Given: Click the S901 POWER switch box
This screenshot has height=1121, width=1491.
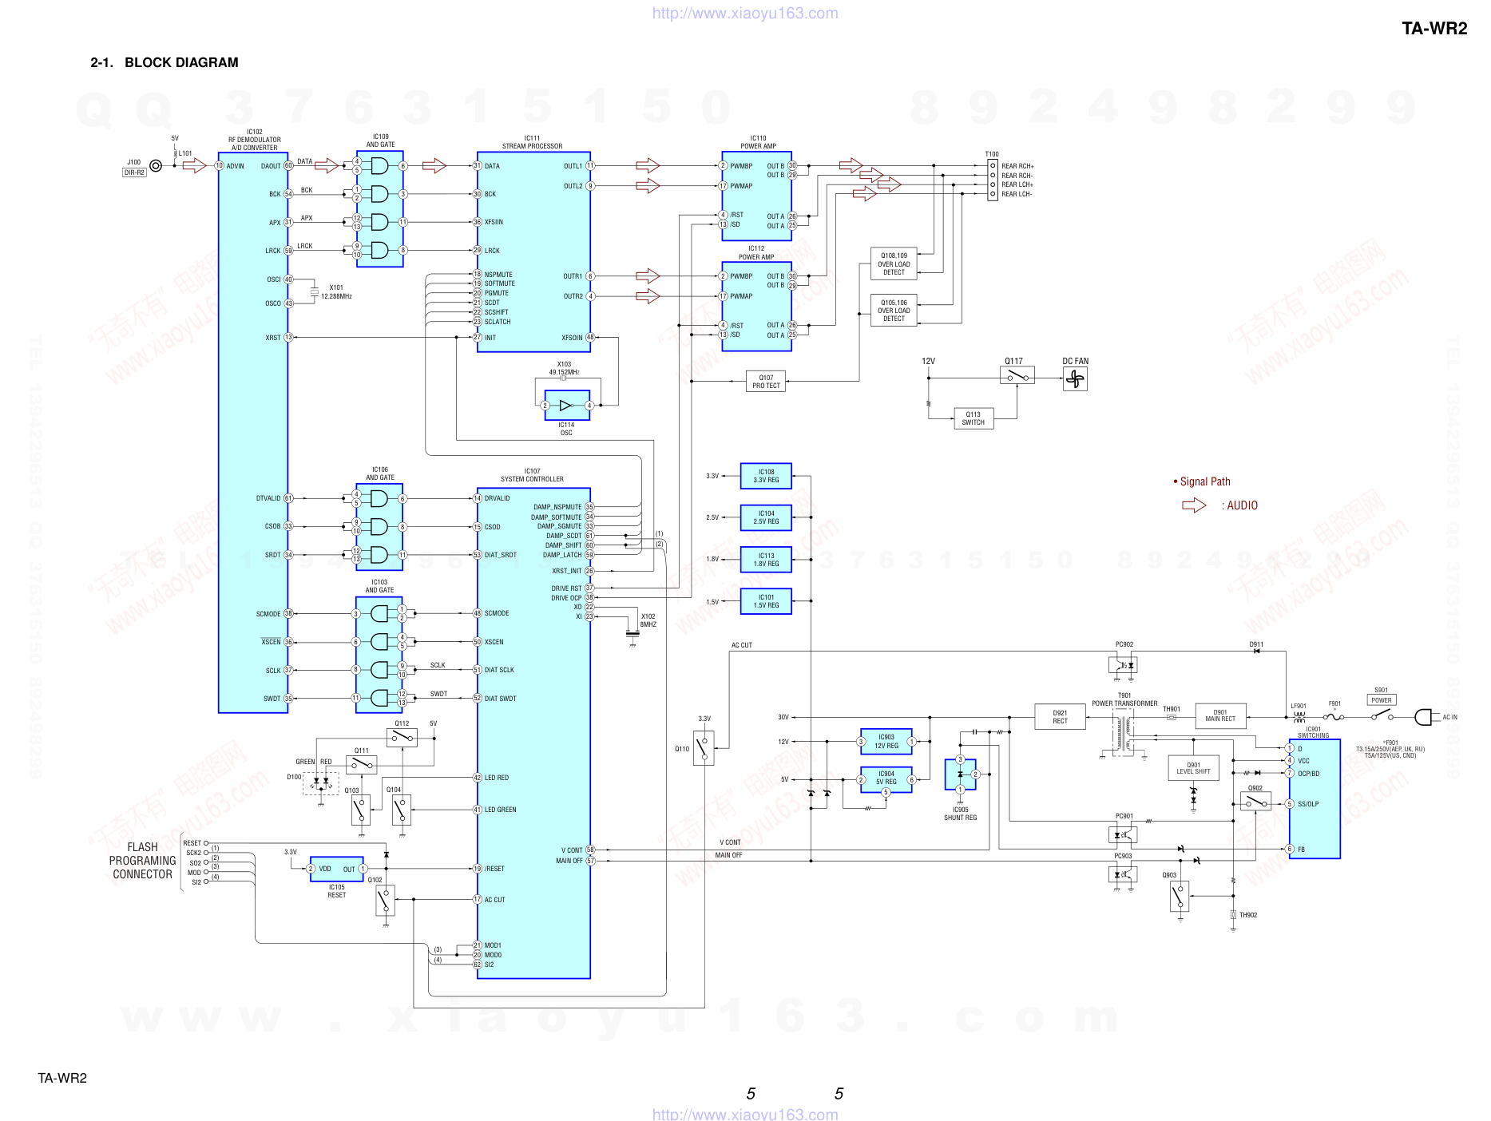Looking at the screenshot, I should 1382,700.
